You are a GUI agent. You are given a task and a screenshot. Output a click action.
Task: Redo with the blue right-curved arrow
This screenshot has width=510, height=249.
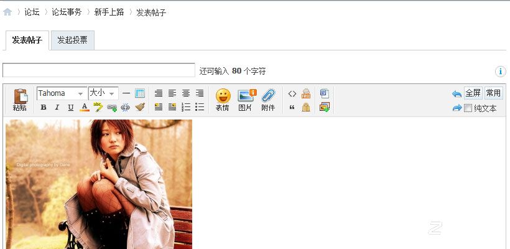(457, 108)
